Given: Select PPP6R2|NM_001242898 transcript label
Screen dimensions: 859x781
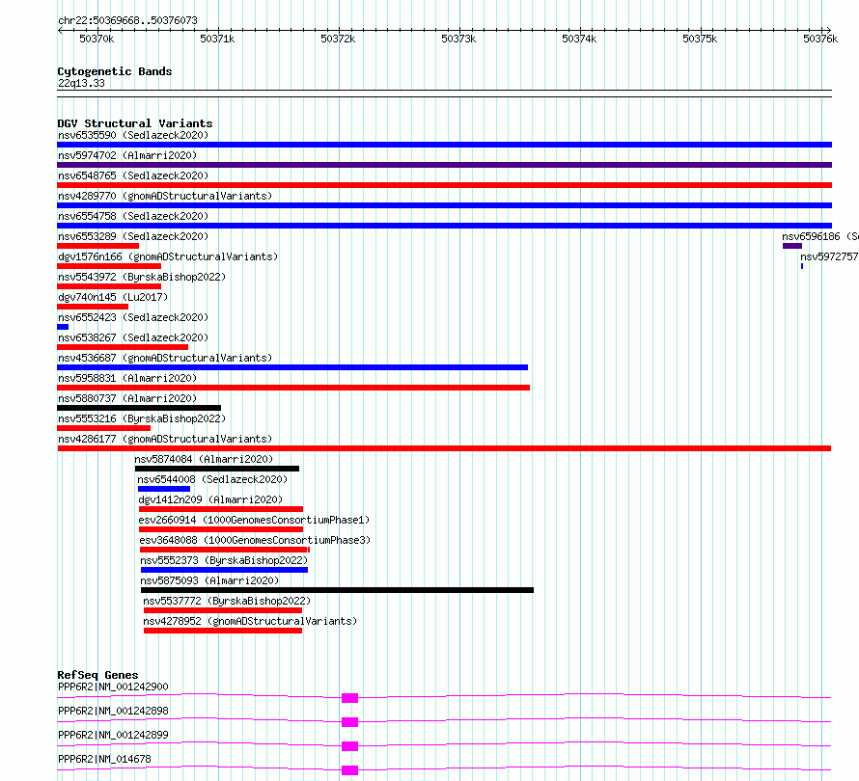Looking at the screenshot, I should pyautogui.click(x=113, y=711).
